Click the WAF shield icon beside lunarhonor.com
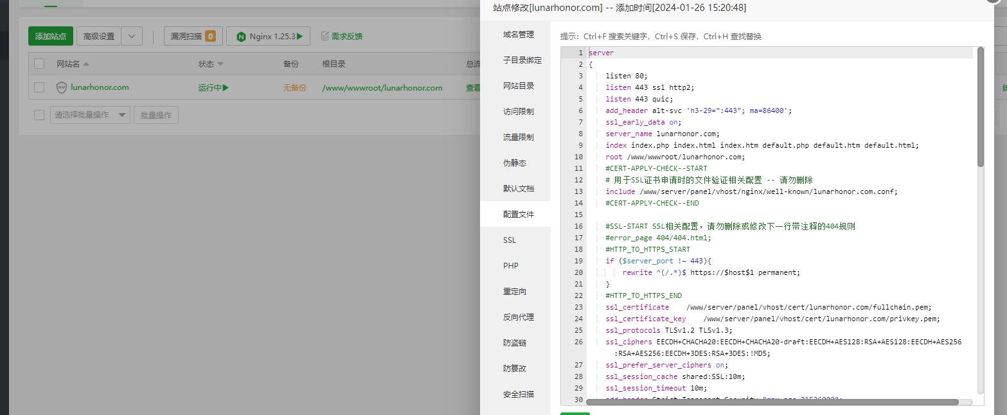 pos(62,87)
